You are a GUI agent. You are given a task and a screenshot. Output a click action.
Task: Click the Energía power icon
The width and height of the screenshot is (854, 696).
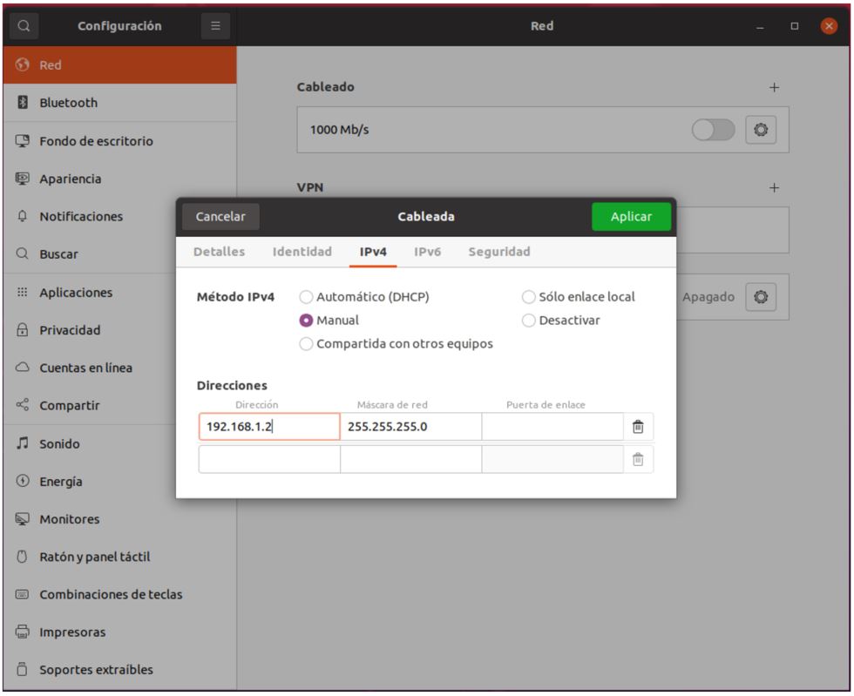pyautogui.click(x=23, y=481)
